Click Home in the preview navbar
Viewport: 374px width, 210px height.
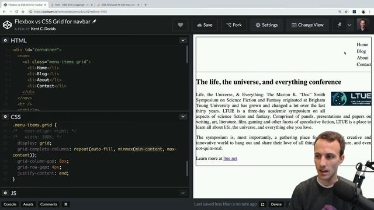(x=362, y=44)
